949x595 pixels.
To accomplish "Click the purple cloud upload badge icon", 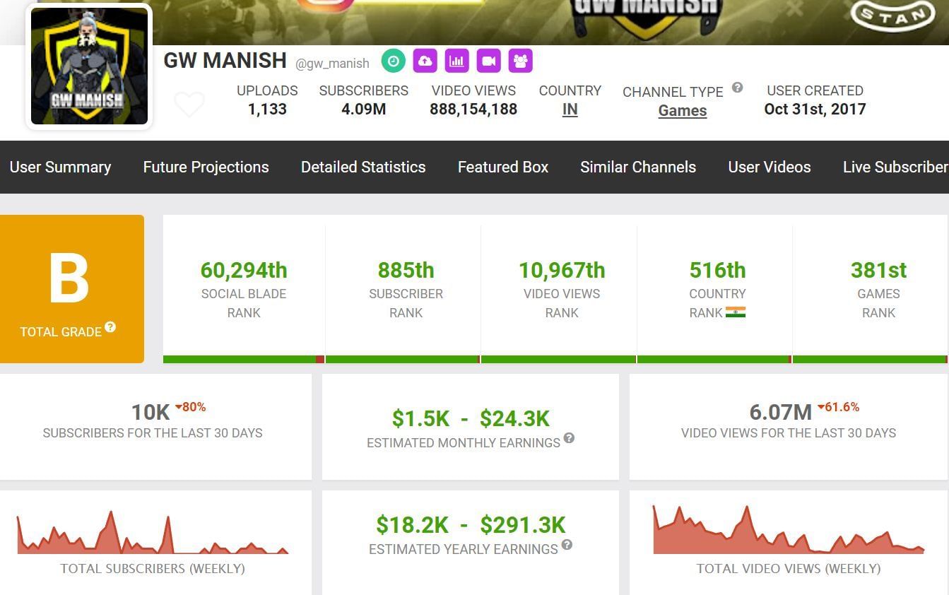I will coord(425,61).
